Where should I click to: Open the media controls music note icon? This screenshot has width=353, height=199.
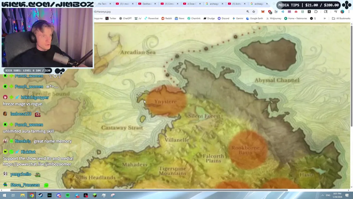(x=336, y=12)
